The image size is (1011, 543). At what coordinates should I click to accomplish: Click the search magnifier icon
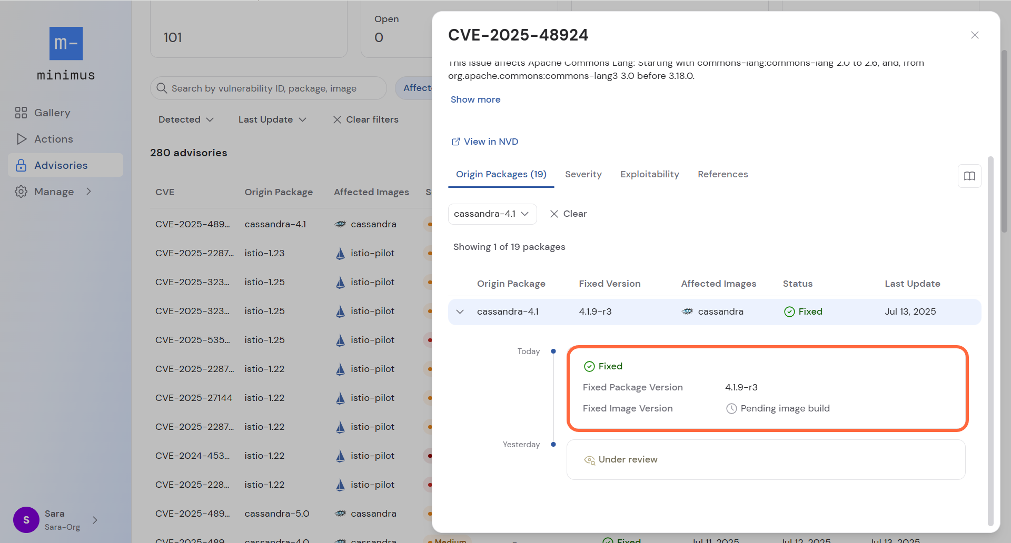pyautogui.click(x=162, y=88)
